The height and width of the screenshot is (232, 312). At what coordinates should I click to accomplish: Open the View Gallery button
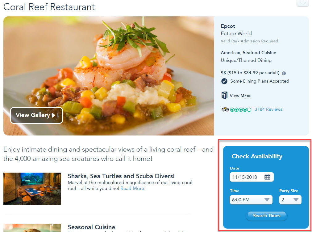point(36,115)
